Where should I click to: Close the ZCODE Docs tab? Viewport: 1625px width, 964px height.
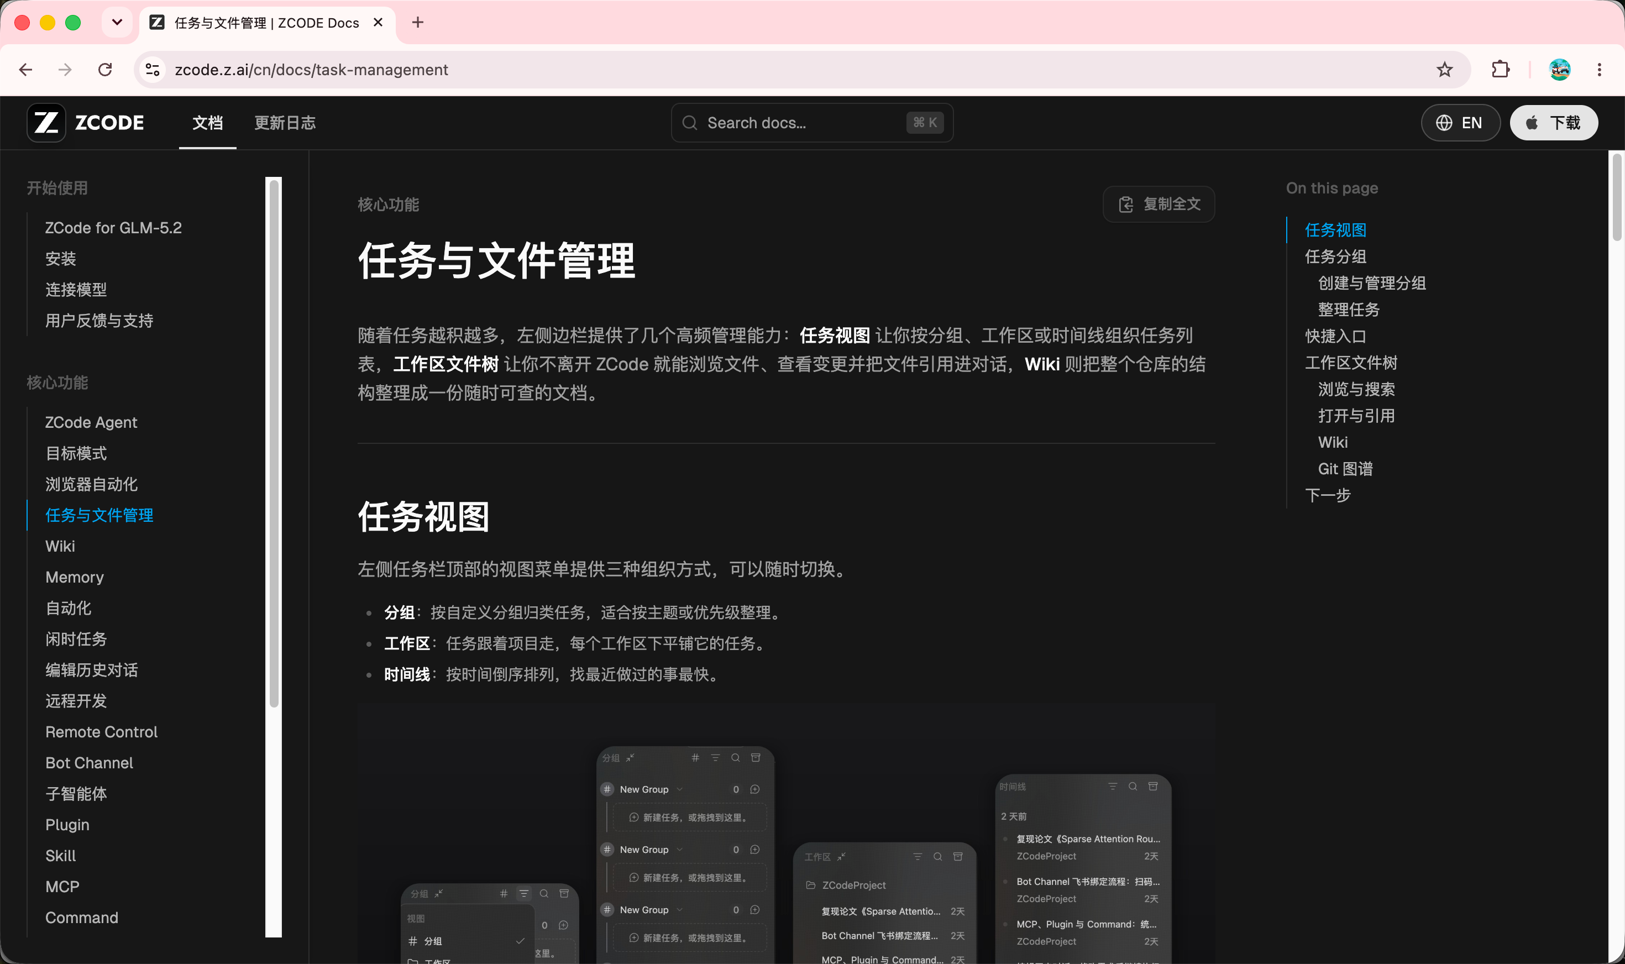coord(378,23)
